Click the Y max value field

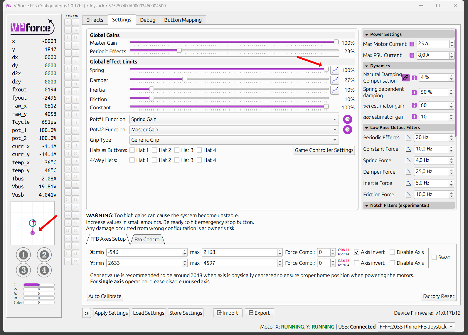click(x=242, y=263)
